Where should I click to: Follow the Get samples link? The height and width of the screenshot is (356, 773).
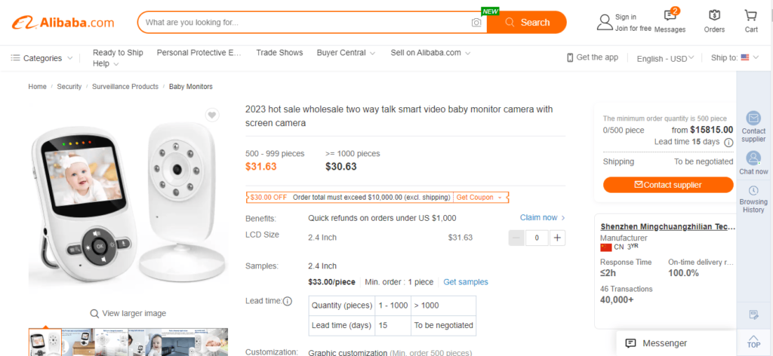click(x=465, y=282)
